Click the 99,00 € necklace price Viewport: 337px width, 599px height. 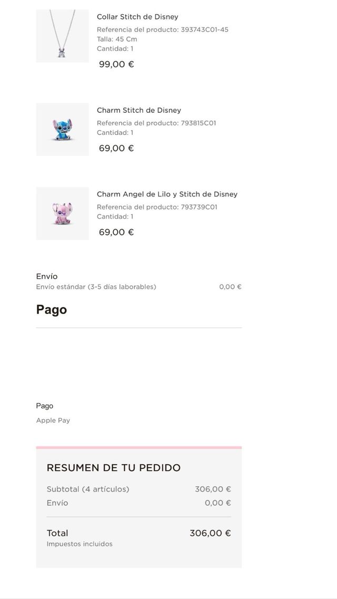click(116, 64)
